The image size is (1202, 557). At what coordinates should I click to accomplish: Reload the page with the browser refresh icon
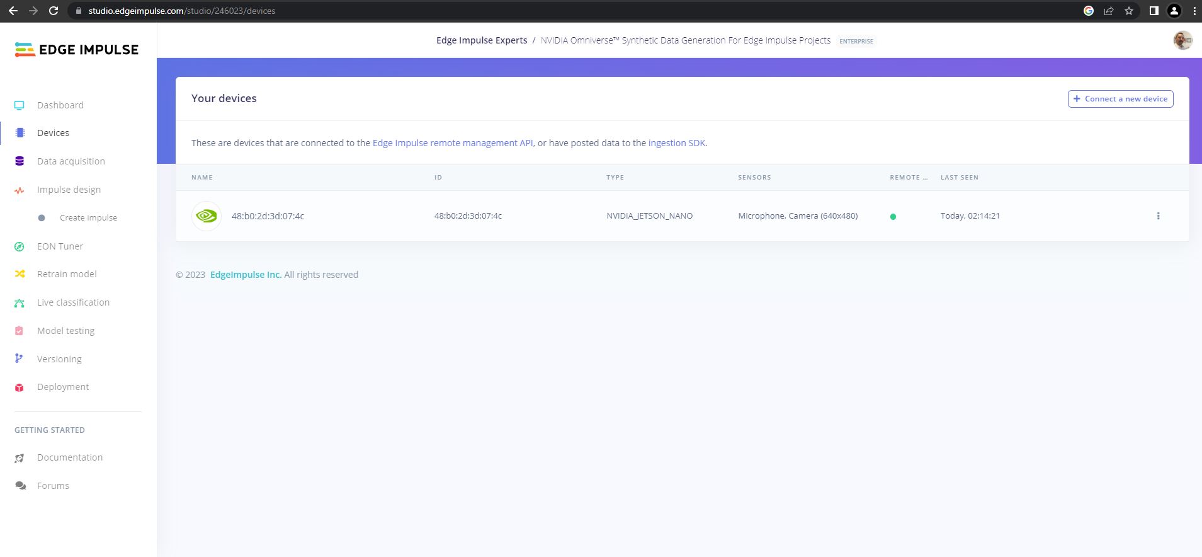point(54,11)
